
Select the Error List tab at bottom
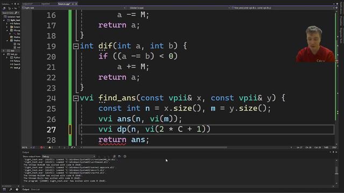pyautogui.click(x=35, y=189)
